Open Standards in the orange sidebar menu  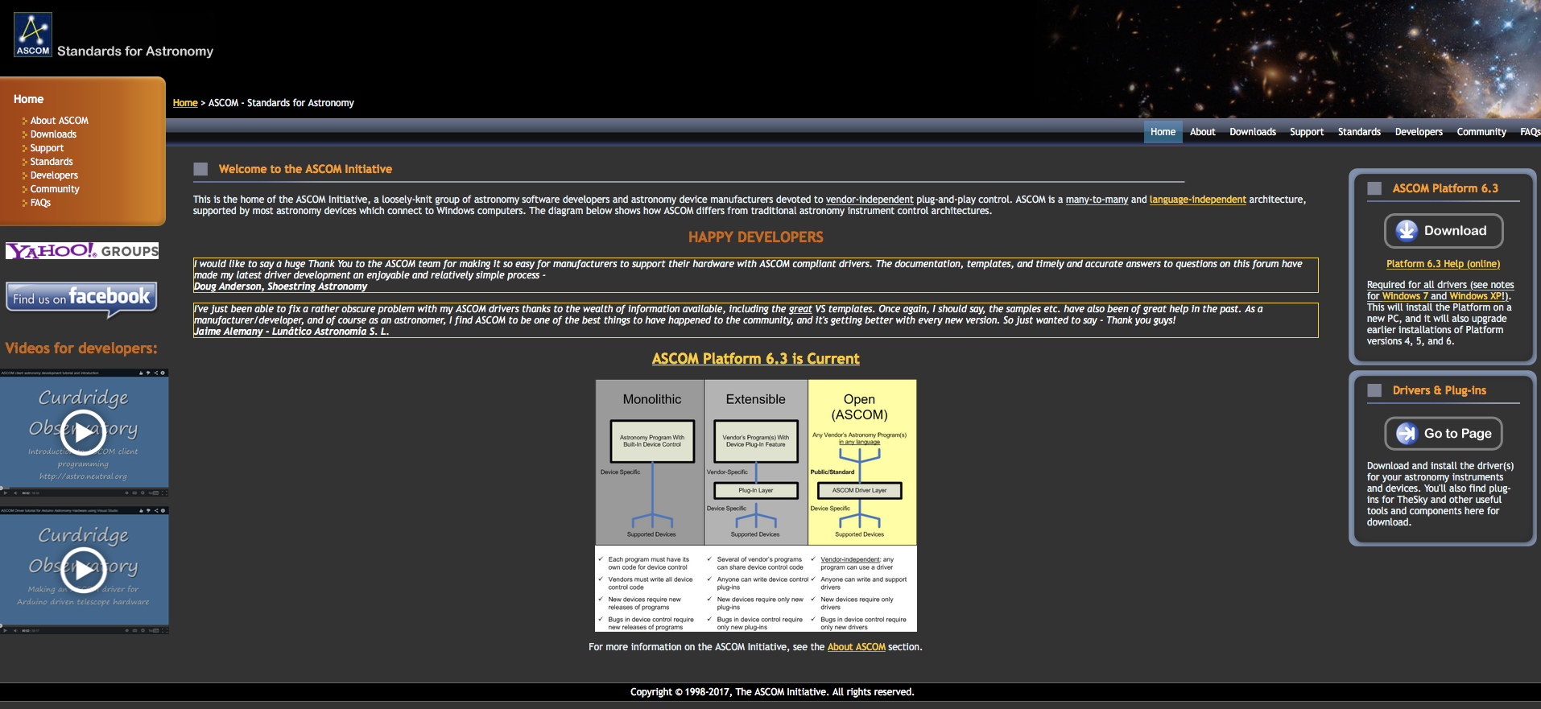click(52, 162)
